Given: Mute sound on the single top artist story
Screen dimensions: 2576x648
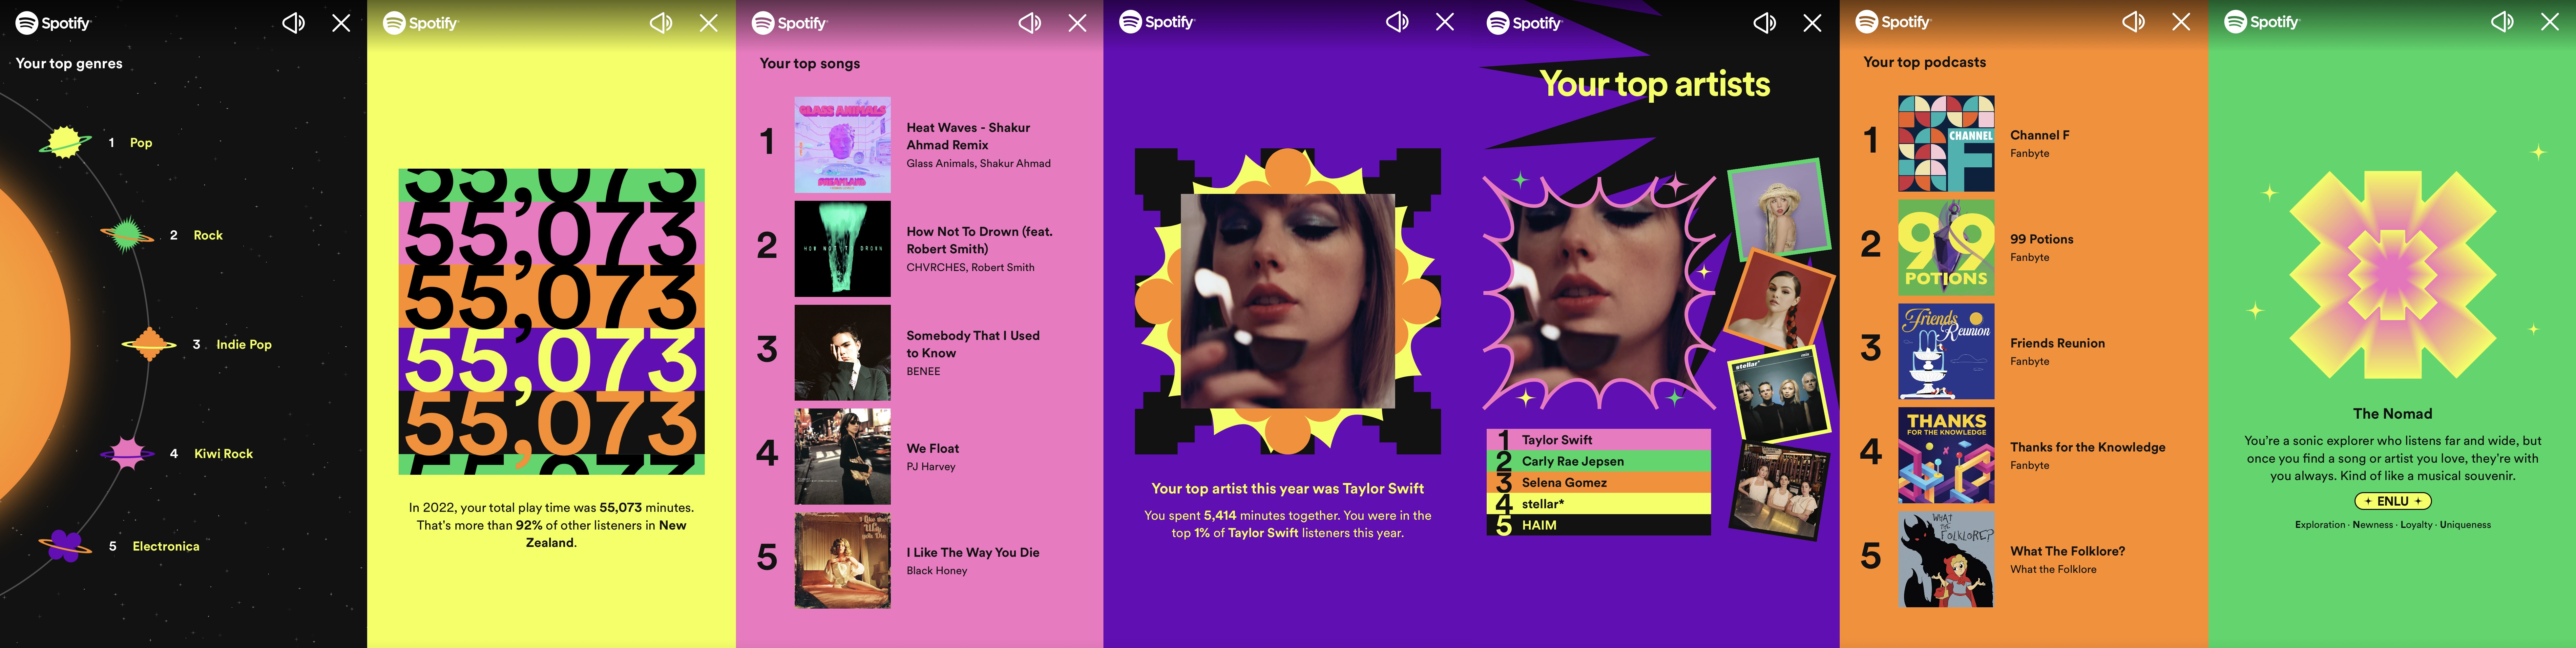Looking at the screenshot, I should (x=1397, y=22).
